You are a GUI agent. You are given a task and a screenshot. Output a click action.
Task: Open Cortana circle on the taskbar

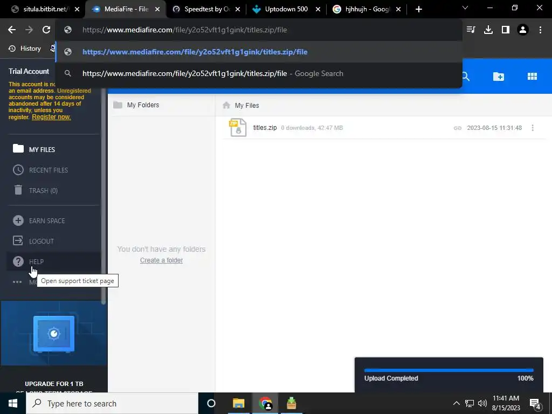click(x=211, y=403)
